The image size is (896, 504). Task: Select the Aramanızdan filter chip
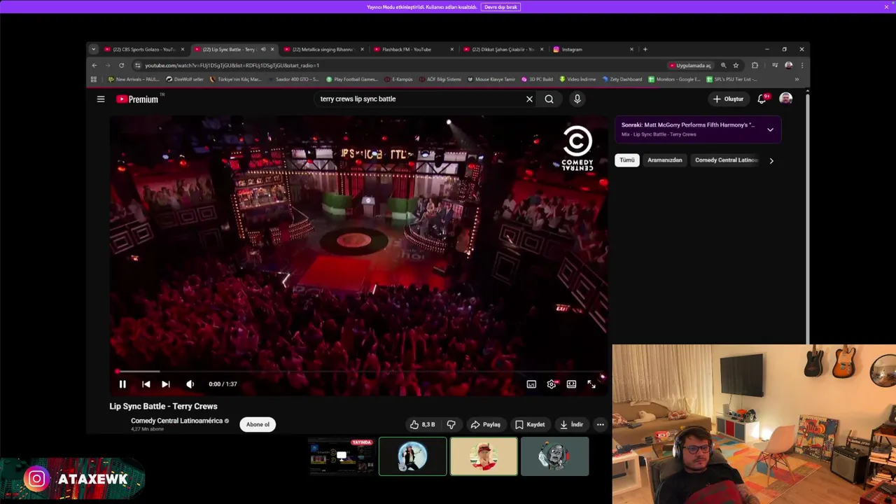pyautogui.click(x=664, y=160)
